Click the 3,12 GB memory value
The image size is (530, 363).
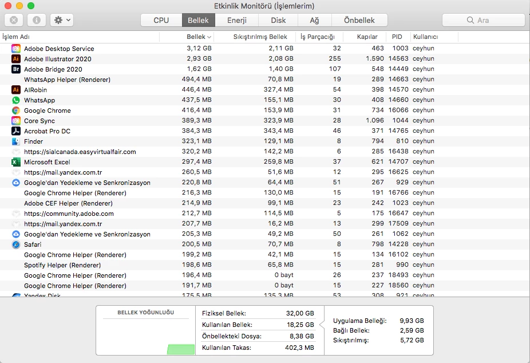click(199, 48)
